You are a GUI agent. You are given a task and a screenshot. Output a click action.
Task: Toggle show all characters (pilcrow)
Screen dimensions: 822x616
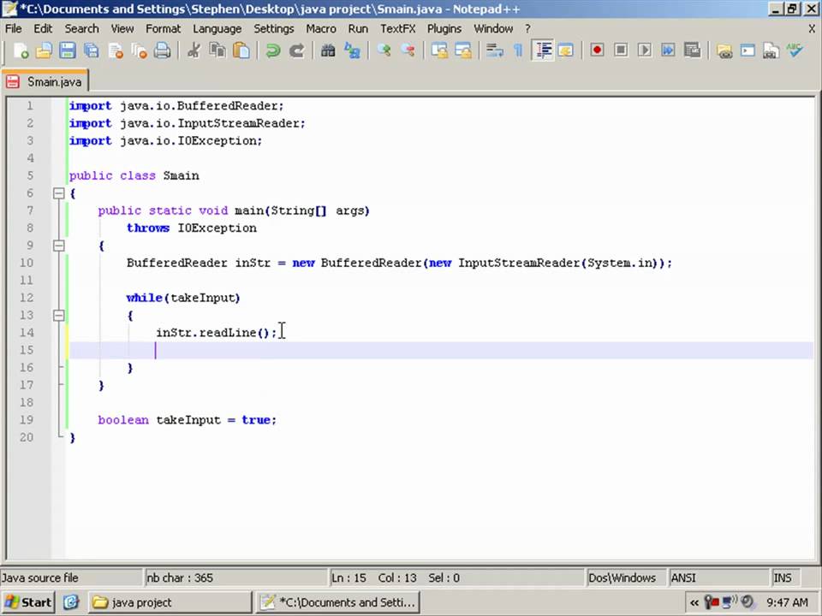click(518, 50)
